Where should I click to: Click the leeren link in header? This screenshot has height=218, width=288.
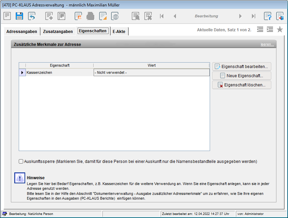[x=267, y=45]
